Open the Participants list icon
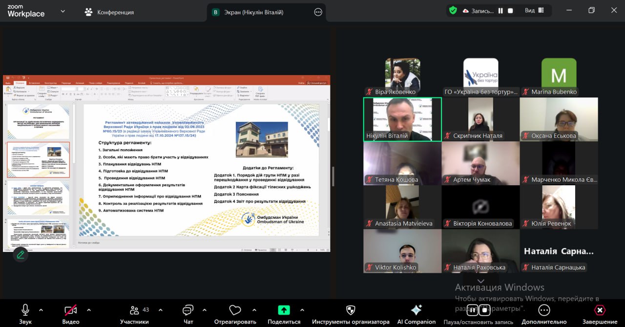Image resolution: width=625 pixels, height=327 pixels. coord(134,310)
